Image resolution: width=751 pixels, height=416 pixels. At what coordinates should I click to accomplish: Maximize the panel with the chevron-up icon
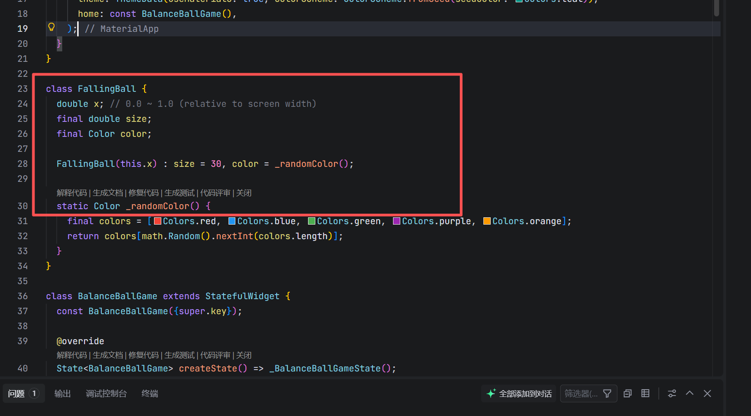690,394
